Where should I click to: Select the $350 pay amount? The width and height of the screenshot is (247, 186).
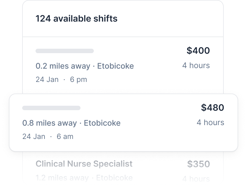pyautogui.click(x=198, y=164)
